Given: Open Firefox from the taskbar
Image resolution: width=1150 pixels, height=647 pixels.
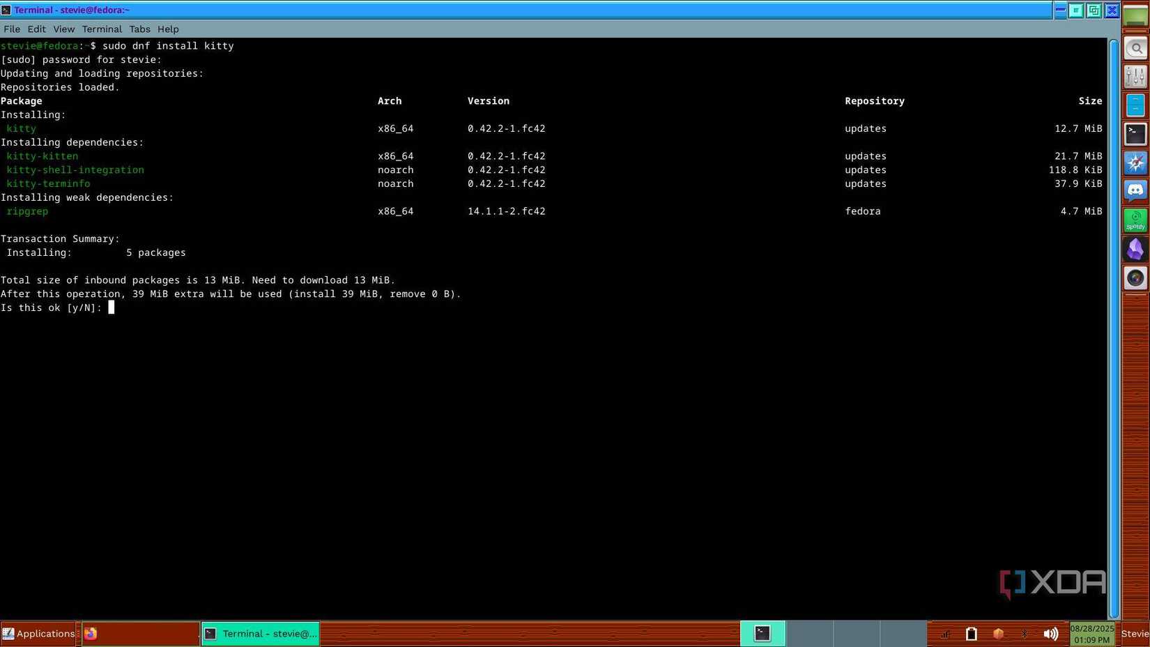Looking at the screenshot, I should [91, 633].
